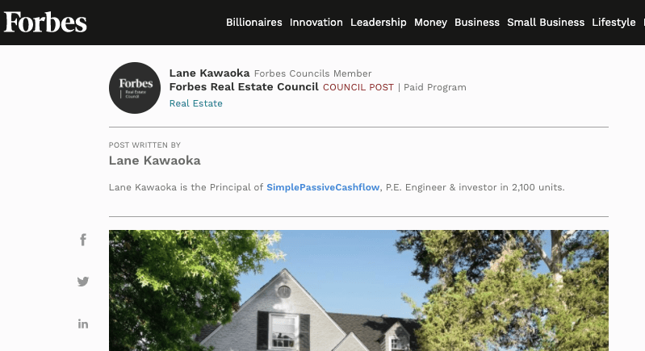Viewport: 645px width, 351px height.
Task: Click the Lane Kawaoka heading under Post Written By
Action: (x=154, y=161)
